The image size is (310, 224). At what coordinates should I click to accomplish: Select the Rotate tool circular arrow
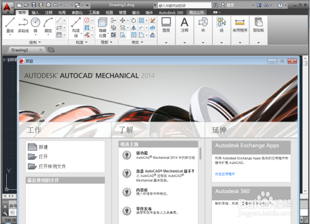pyautogui.click(x=134, y=20)
